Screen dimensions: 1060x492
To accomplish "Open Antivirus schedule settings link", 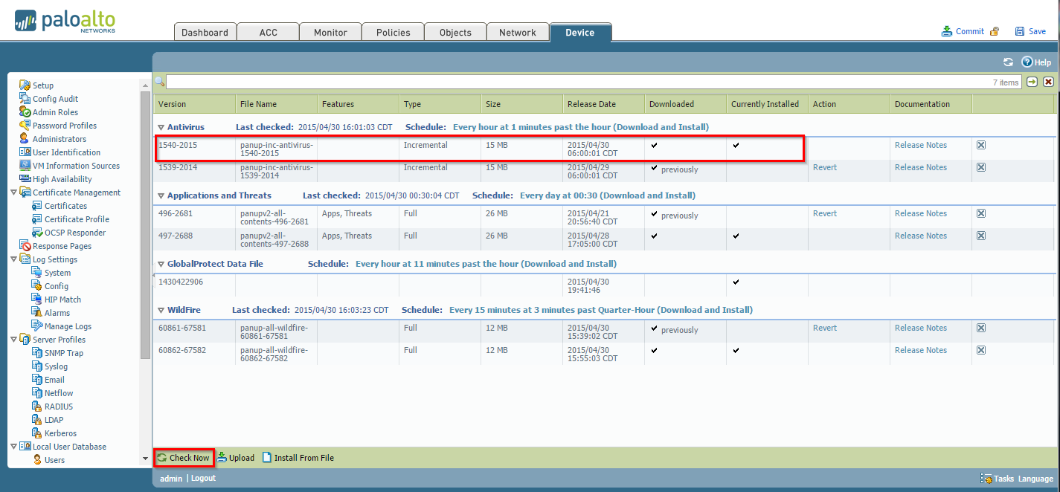I will pyautogui.click(x=580, y=127).
